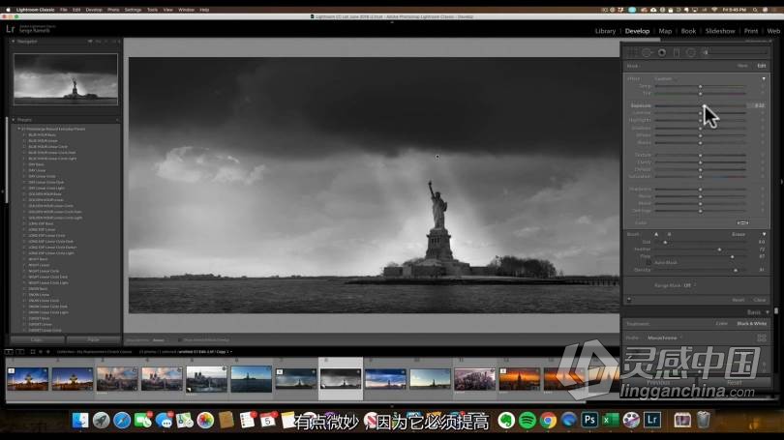Image resolution: width=784 pixels, height=440 pixels.
Task: Open the Photo menu in menu bar
Action: (x=113, y=10)
